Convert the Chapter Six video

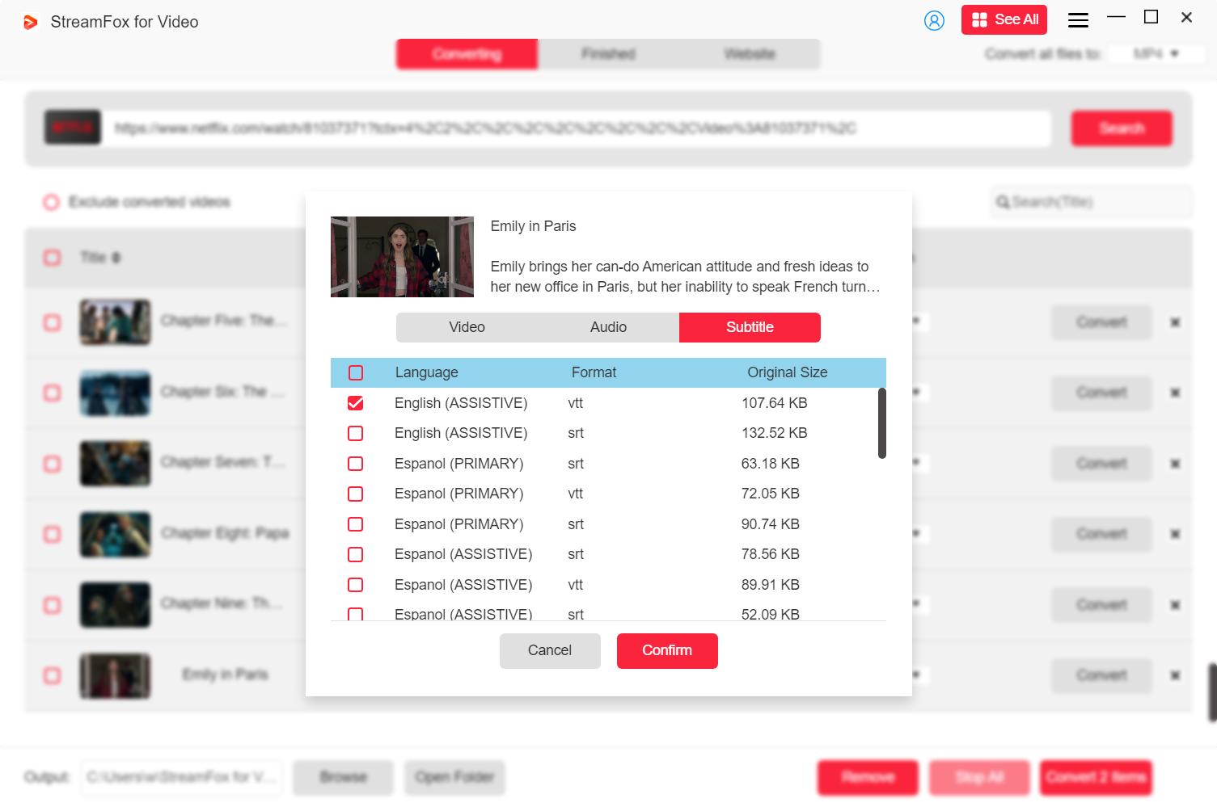coord(1101,393)
